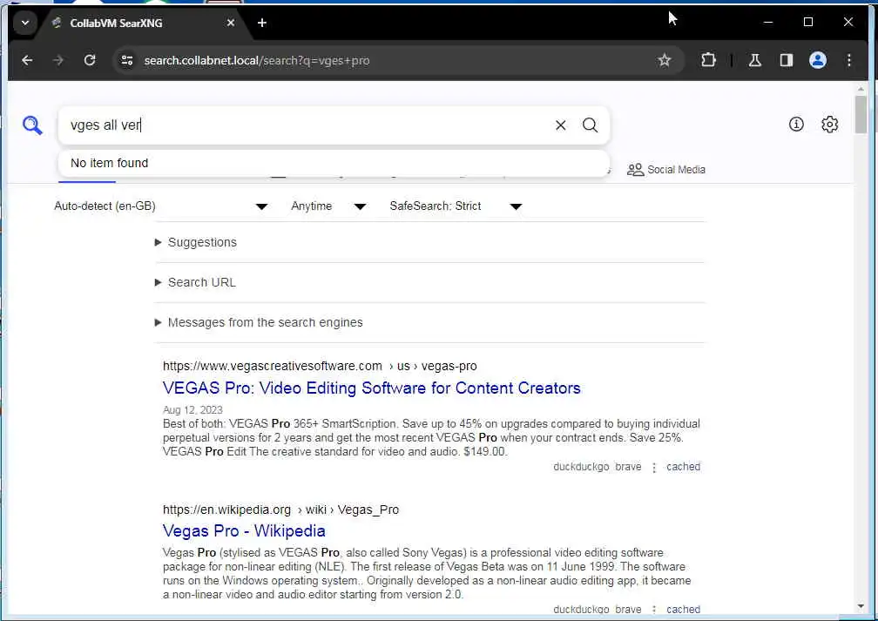The width and height of the screenshot is (878, 621).
Task: Open VEGAS Pro: Video Editing Software result
Action: pos(371,388)
